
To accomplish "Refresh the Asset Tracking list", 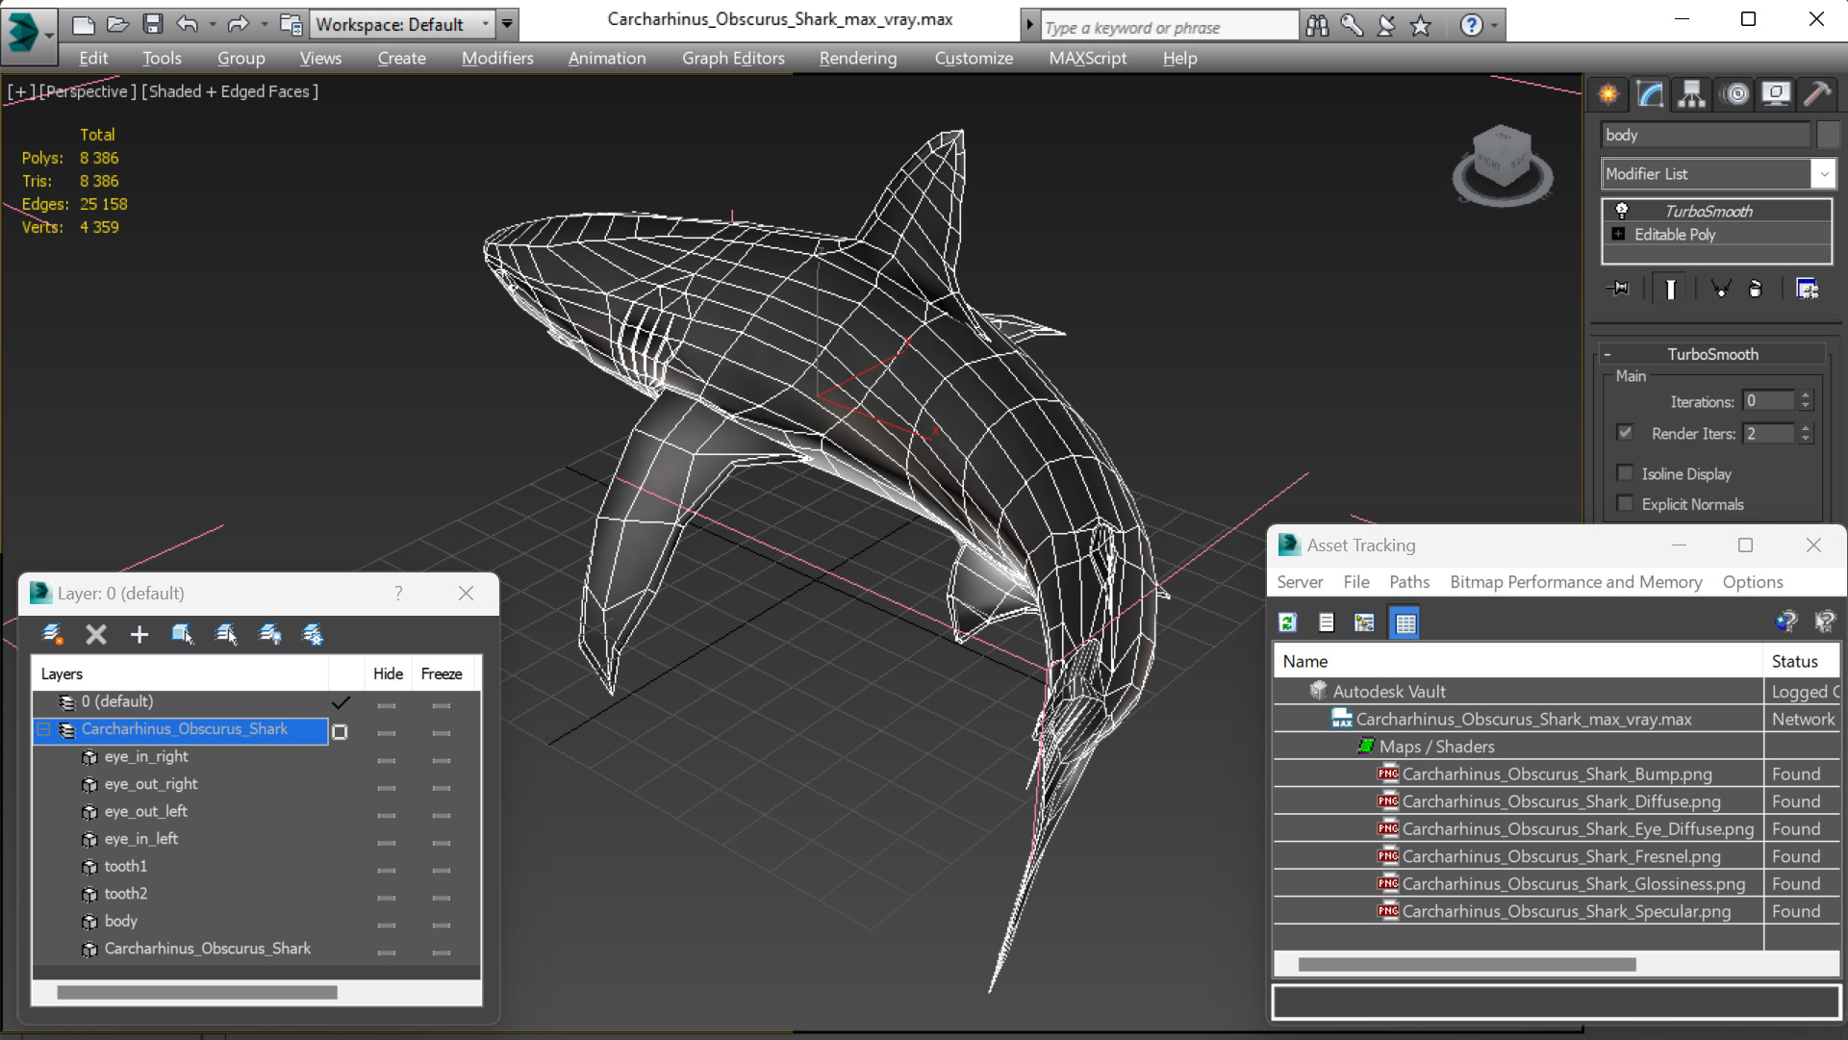I will click(x=1287, y=622).
